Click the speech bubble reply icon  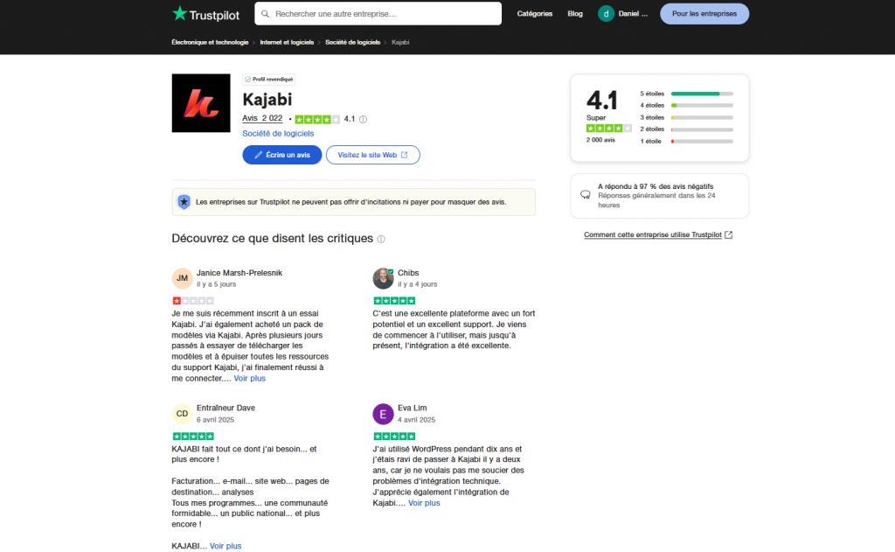point(585,195)
